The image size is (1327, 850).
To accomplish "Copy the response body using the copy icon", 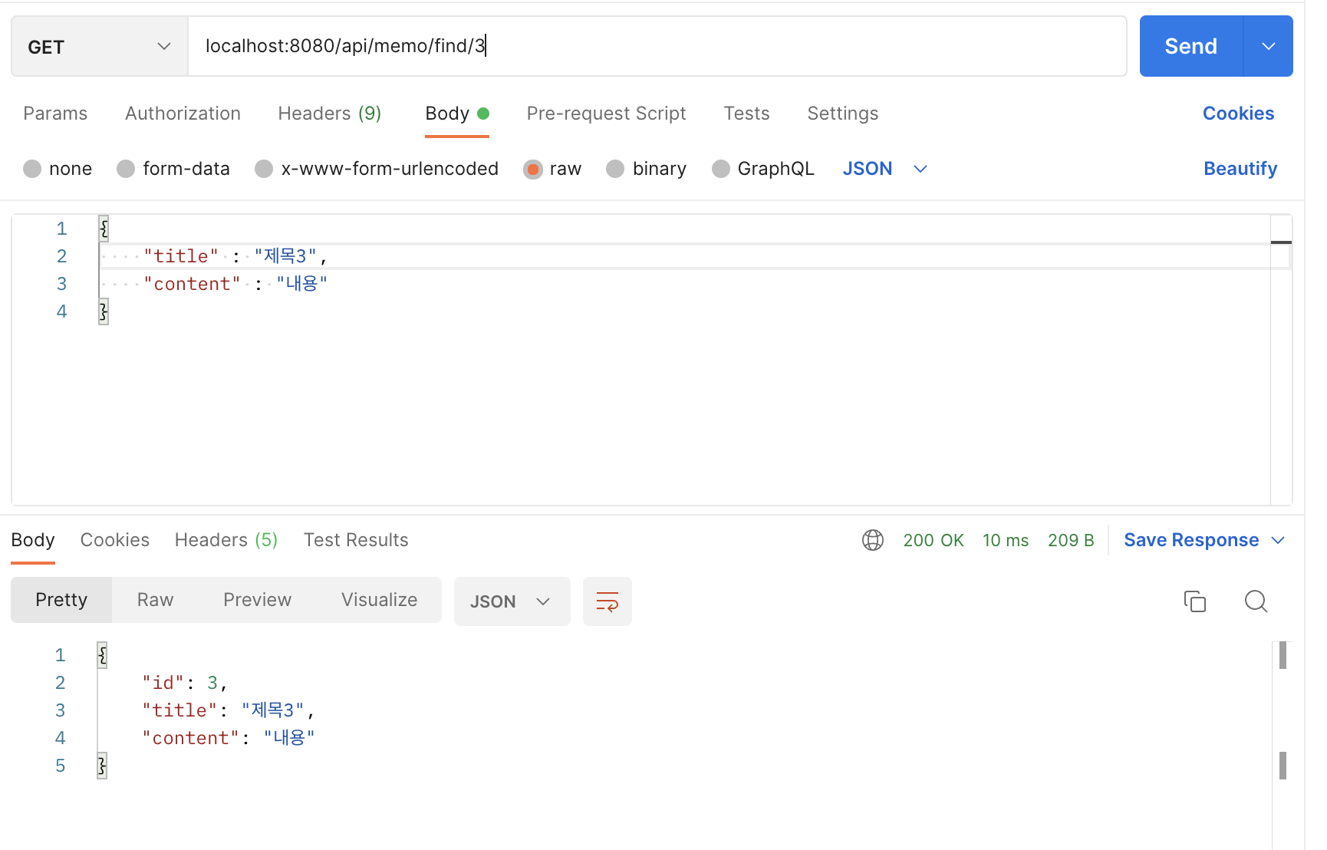I will click(1194, 601).
